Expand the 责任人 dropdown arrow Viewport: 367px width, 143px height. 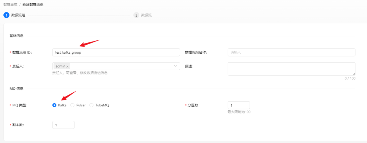[x=176, y=66]
